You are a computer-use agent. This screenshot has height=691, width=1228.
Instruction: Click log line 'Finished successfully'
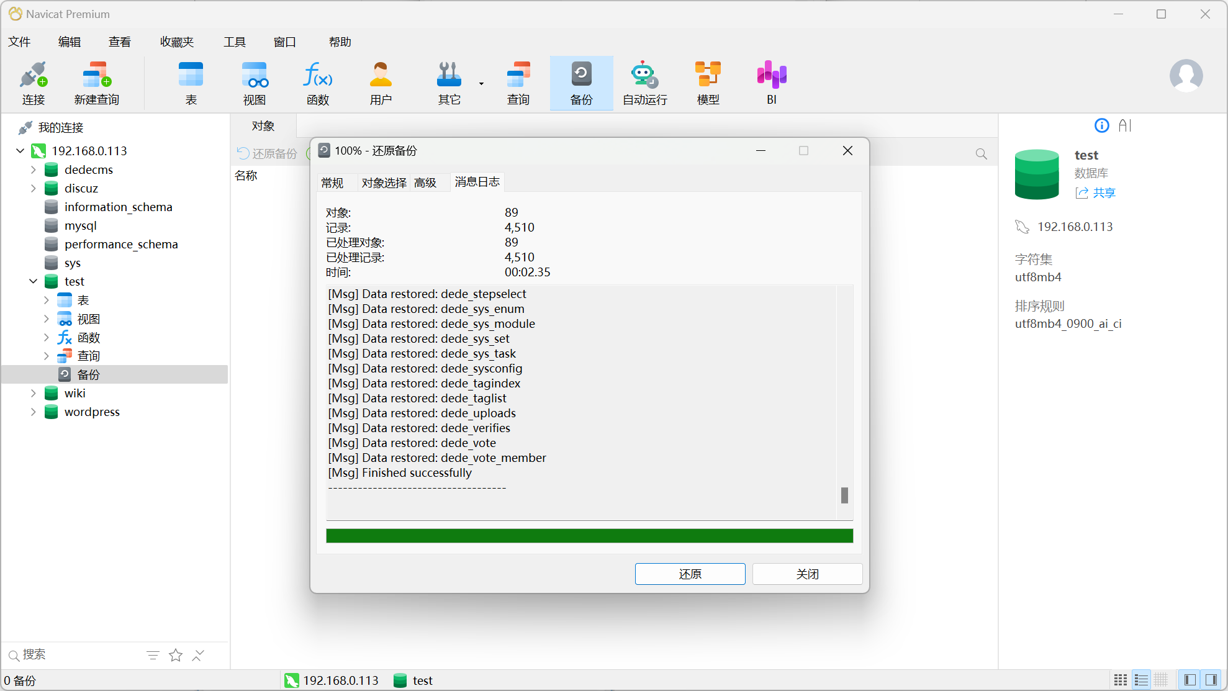tap(400, 473)
